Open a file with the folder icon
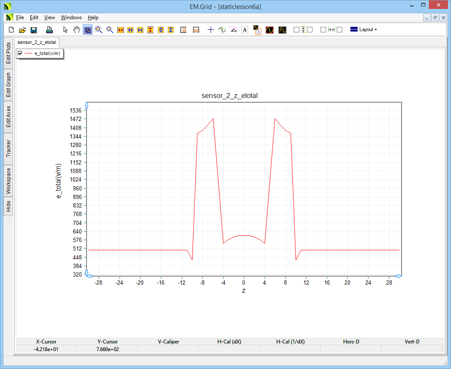The image size is (451, 369). point(23,30)
